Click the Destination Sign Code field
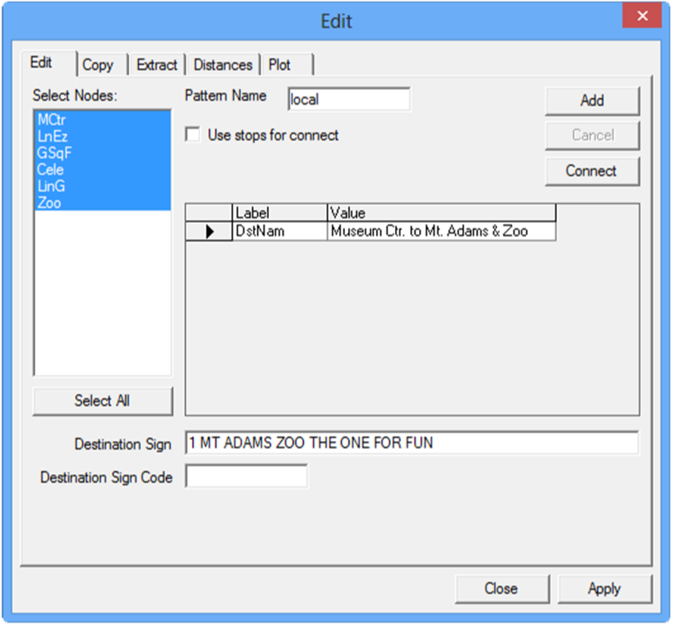The width and height of the screenshot is (673, 625). 247,477
